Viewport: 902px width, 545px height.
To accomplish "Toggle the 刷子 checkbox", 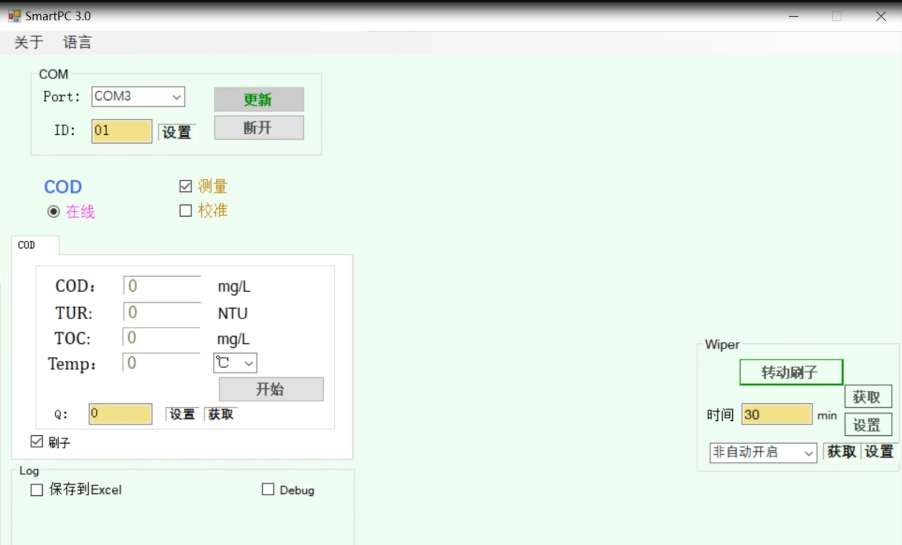I will point(37,442).
